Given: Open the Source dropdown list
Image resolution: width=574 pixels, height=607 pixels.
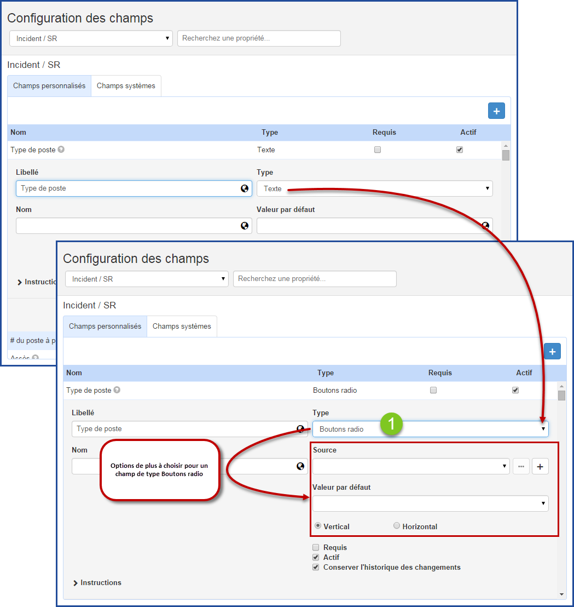Looking at the screenshot, I should point(411,467).
